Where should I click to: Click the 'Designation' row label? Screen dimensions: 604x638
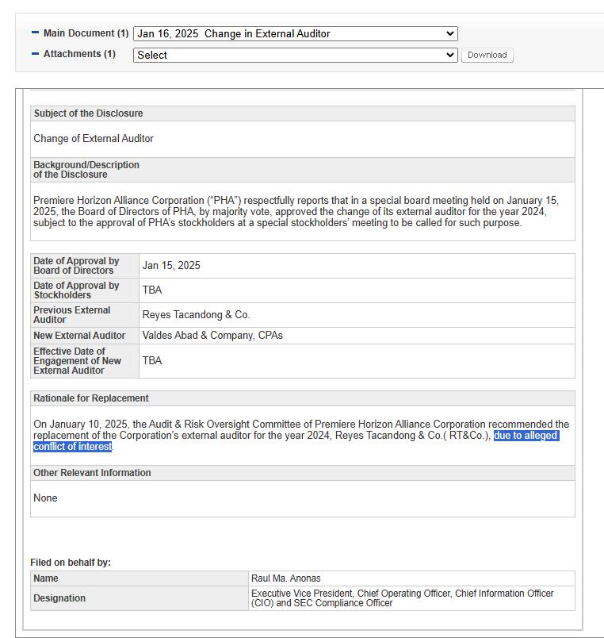[59, 598]
